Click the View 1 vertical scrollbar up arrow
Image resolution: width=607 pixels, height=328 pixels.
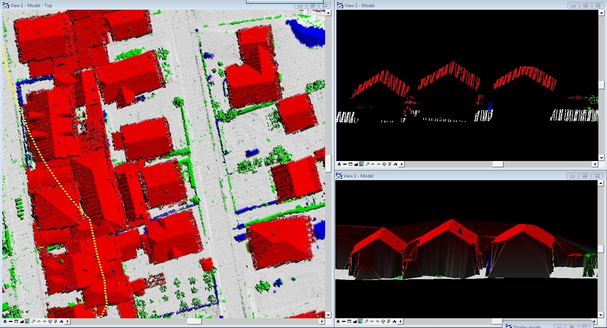point(328,13)
